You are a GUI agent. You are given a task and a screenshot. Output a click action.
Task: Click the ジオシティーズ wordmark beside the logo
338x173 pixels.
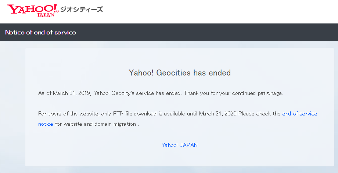pos(82,10)
